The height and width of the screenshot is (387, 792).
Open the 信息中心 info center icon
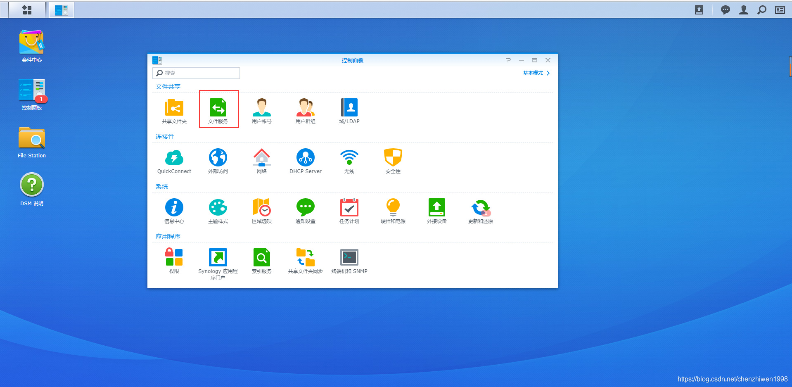(174, 208)
